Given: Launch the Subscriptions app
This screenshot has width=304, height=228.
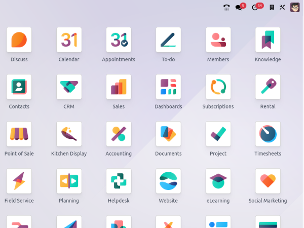Looking at the screenshot, I should [x=218, y=87].
